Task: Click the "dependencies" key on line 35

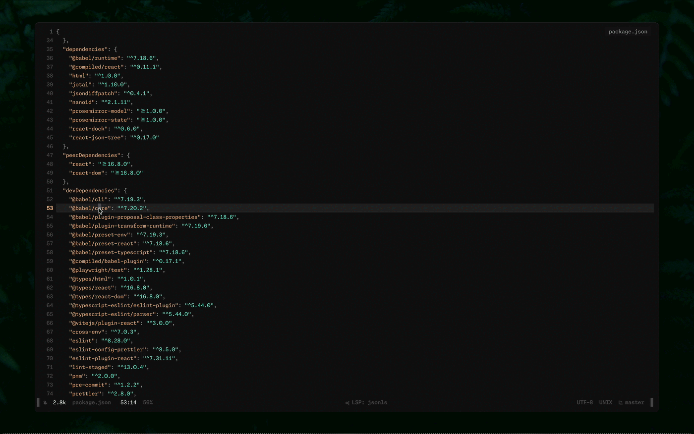Action: tap(85, 50)
